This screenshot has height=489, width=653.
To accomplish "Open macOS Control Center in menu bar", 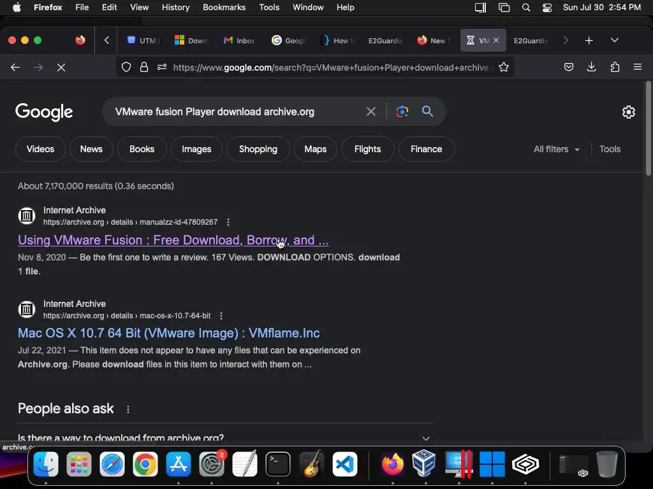I will [x=547, y=8].
